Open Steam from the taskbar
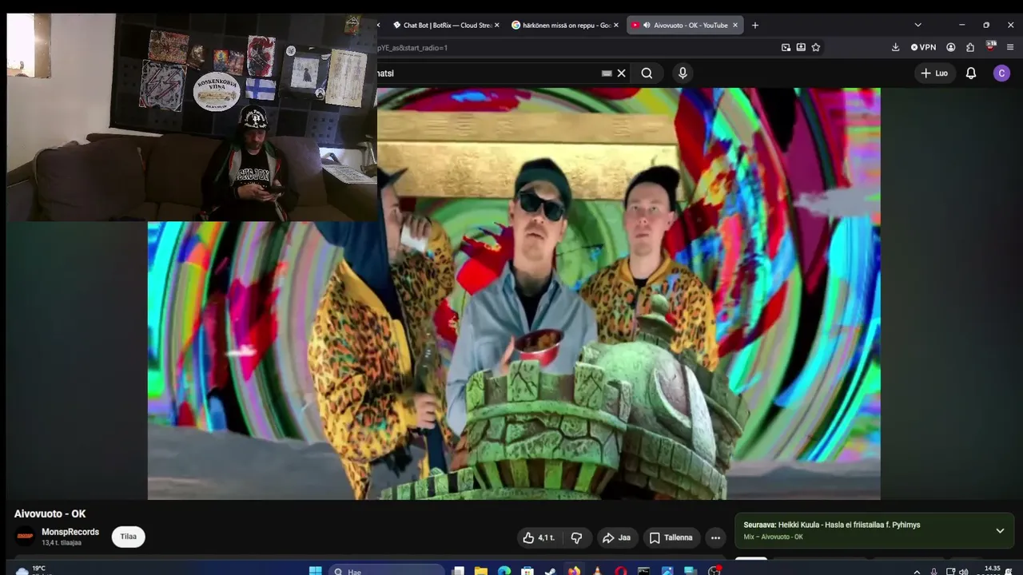The image size is (1023, 575). click(551, 571)
